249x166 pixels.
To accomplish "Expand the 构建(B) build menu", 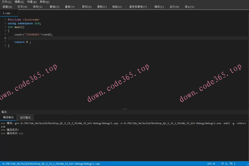I will [32, 2].
